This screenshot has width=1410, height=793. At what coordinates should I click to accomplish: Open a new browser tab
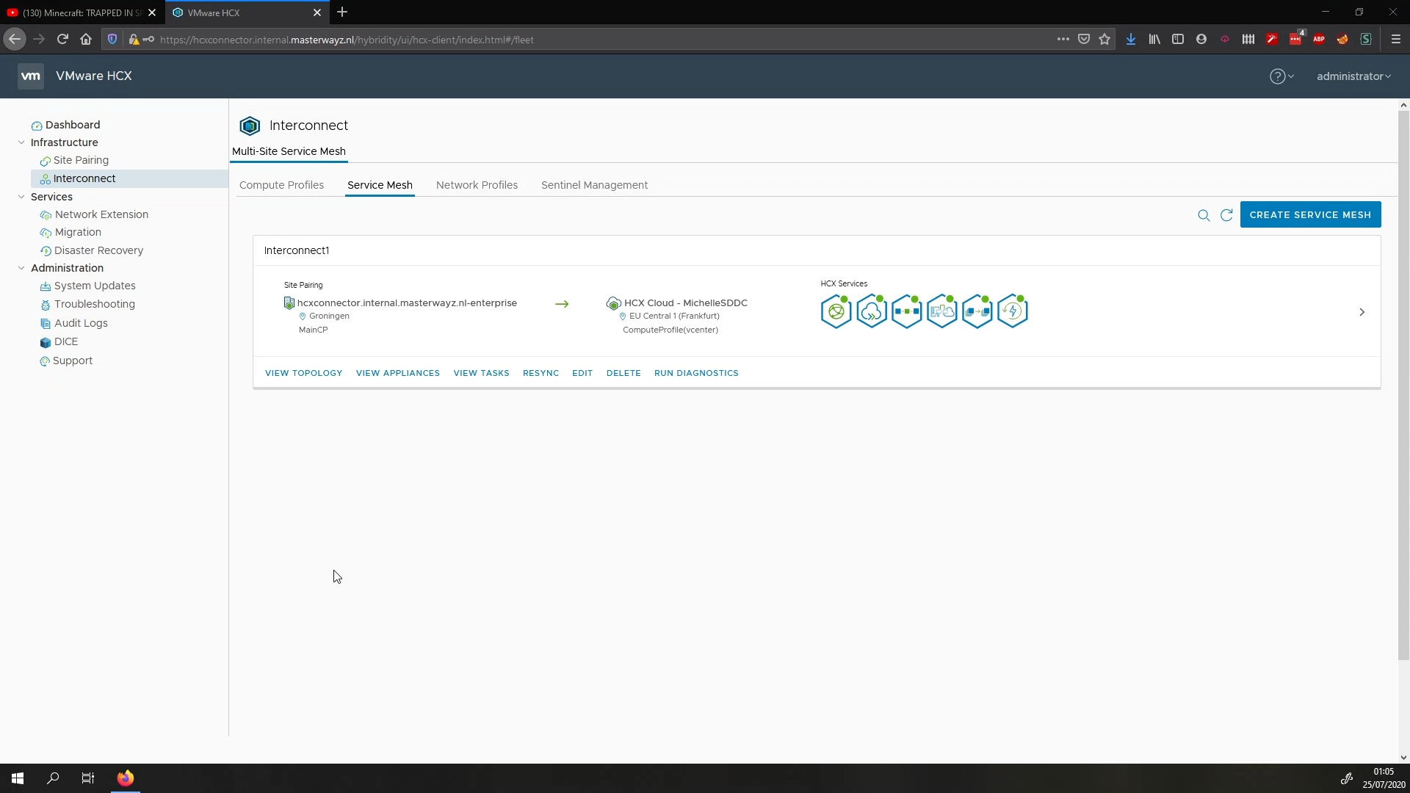point(342,12)
